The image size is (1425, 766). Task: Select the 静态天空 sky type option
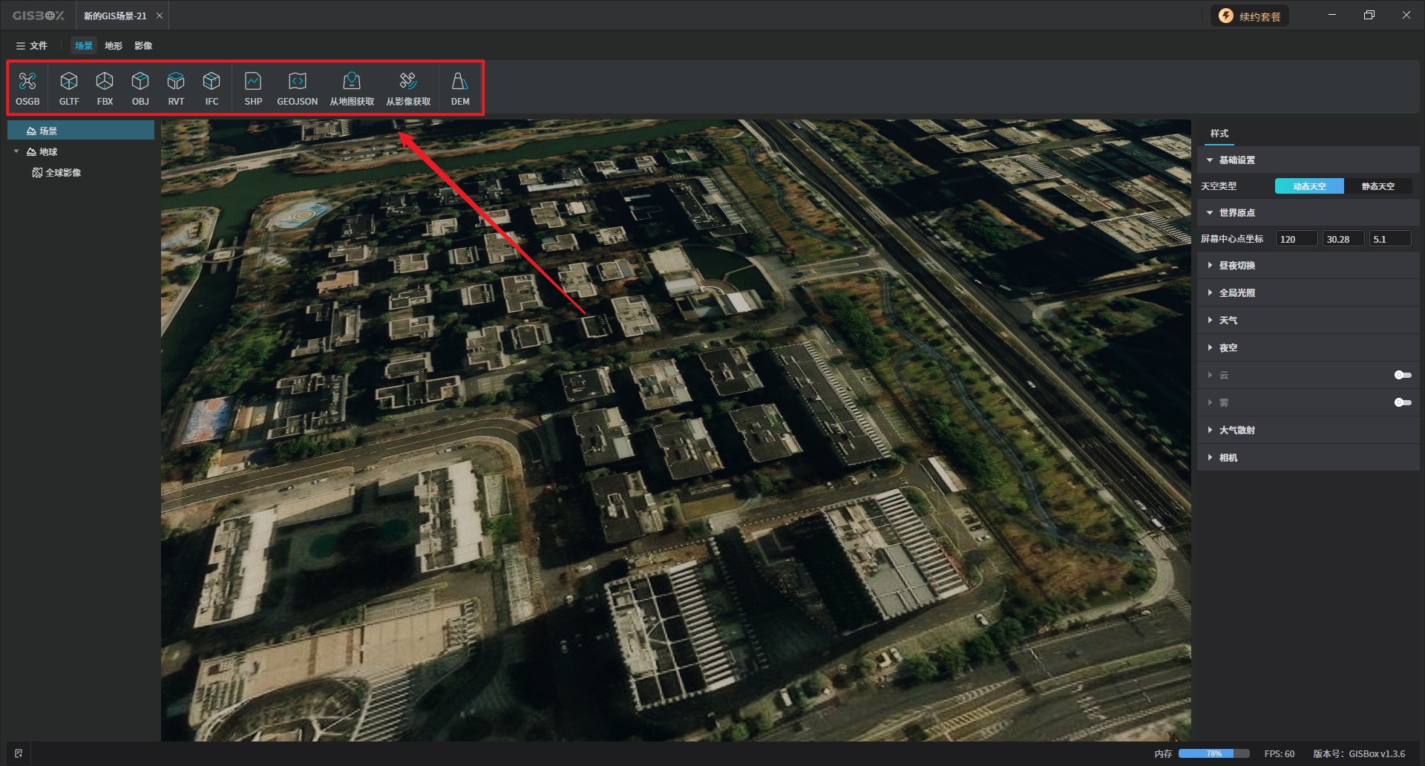(1377, 186)
